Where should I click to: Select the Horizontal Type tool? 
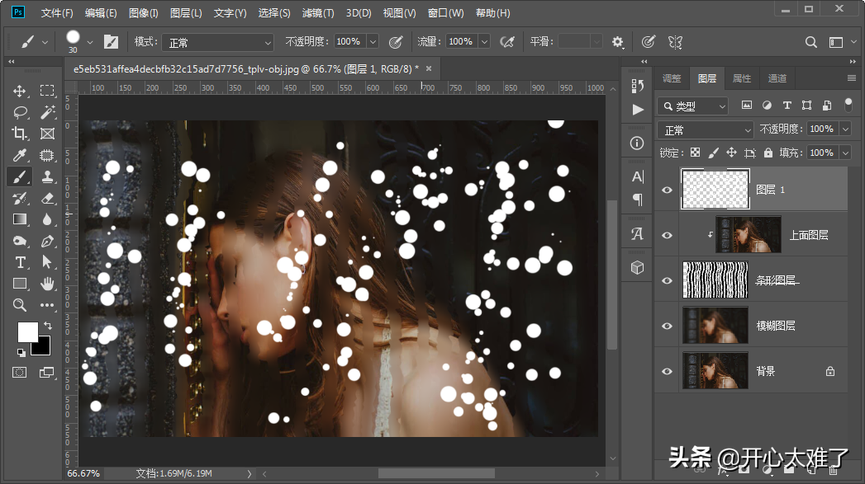(20, 262)
